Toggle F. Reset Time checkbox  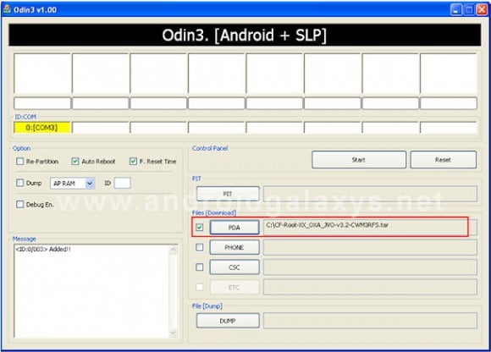(133, 161)
